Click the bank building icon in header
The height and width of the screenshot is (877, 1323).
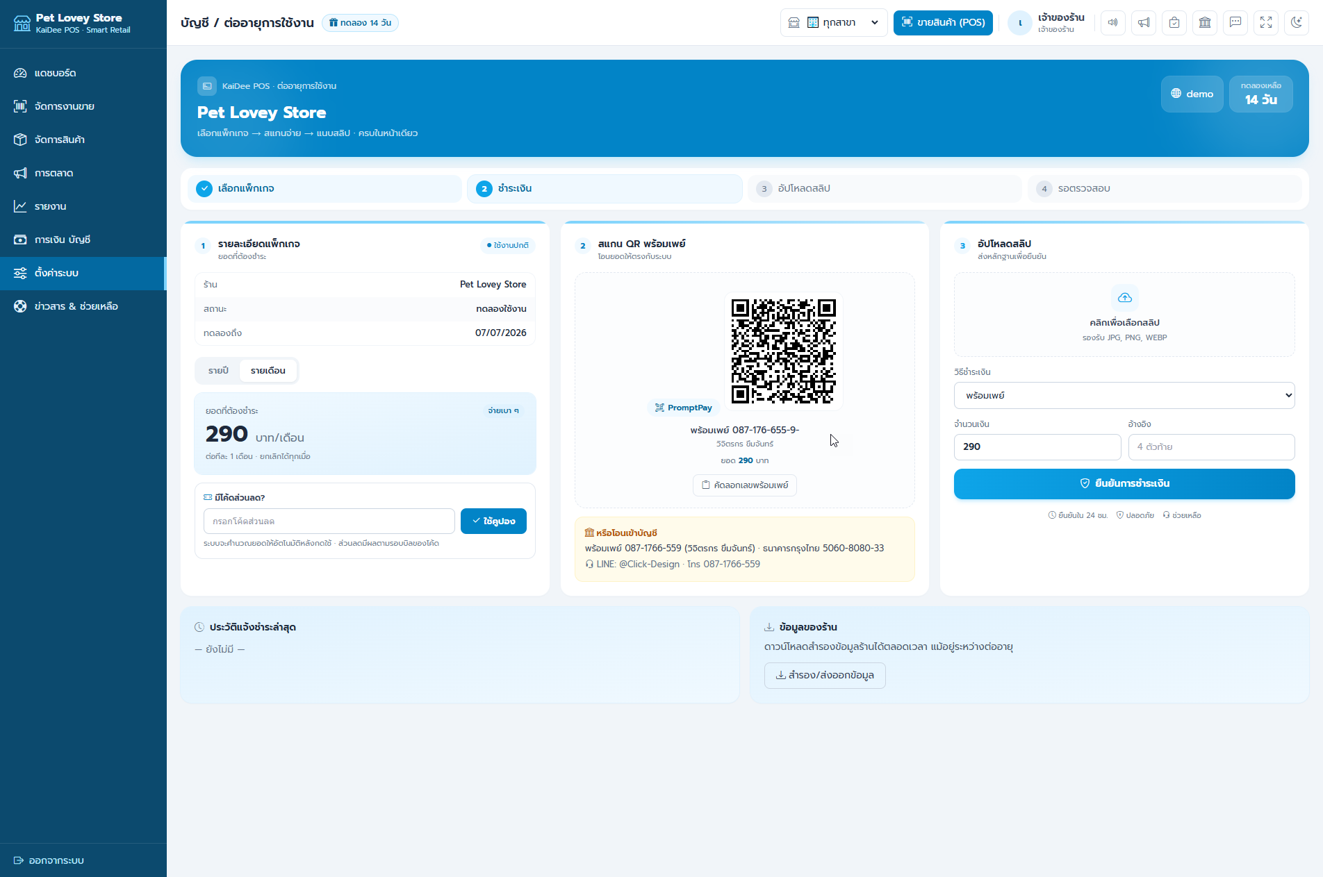coord(1205,23)
